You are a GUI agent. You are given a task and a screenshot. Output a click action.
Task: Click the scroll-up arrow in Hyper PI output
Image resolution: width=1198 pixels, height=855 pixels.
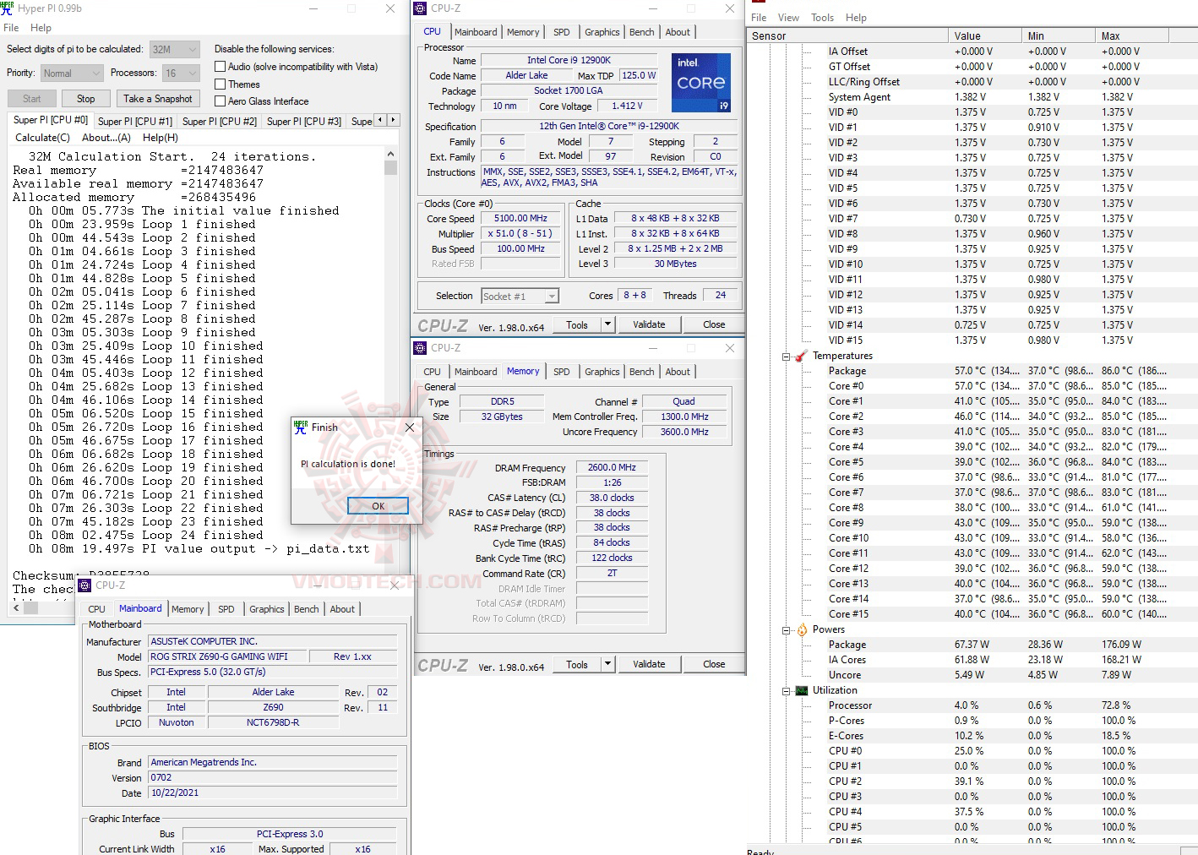(x=390, y=155)
